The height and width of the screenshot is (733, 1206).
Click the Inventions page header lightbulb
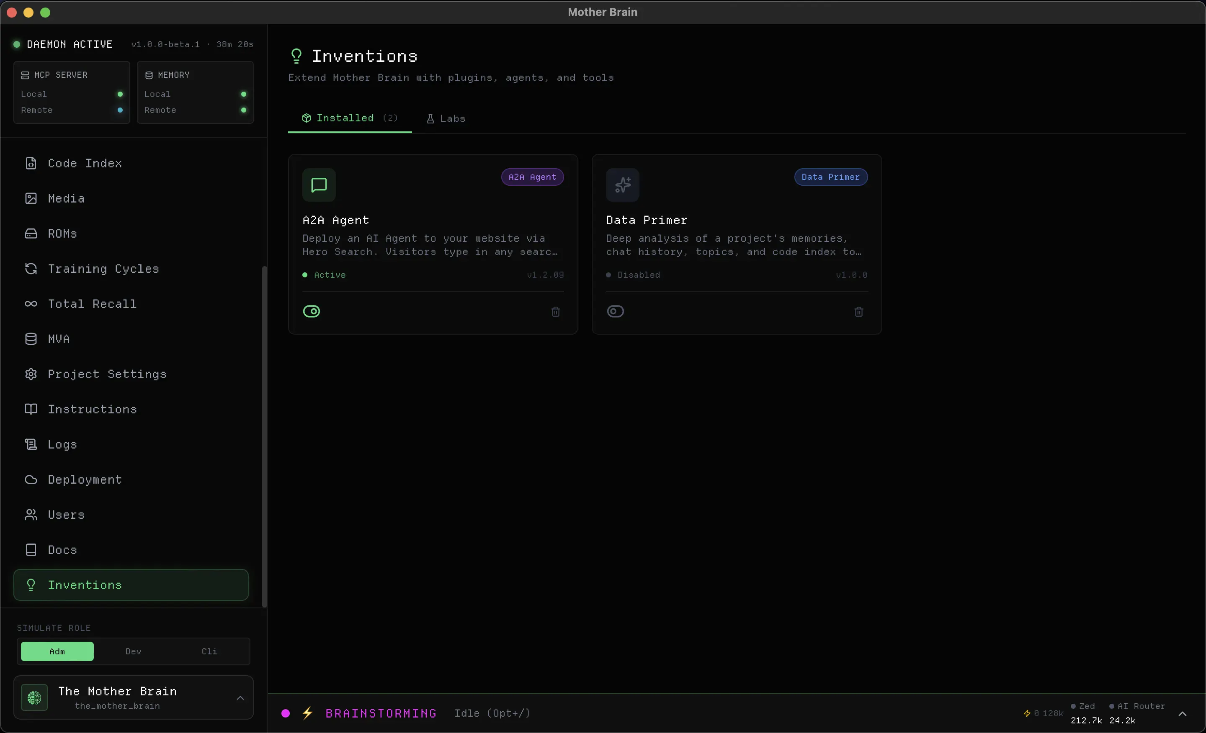[x=296, y=56]
